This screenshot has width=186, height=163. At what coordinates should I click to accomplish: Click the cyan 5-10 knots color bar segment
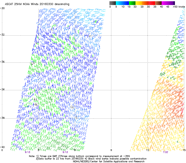click(119, 3)
